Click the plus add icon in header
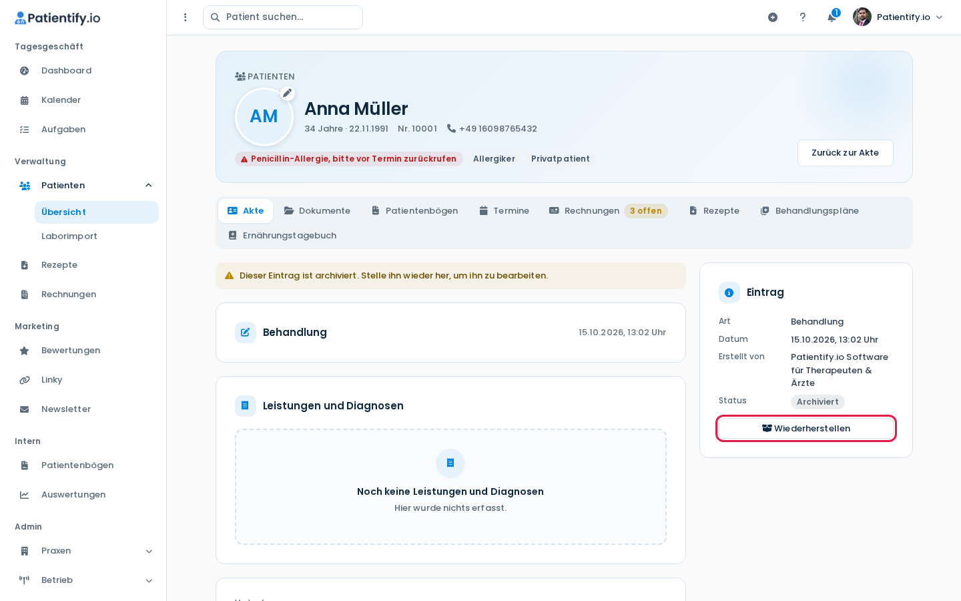This screenshot has height=601, width=961. [773, 17]
